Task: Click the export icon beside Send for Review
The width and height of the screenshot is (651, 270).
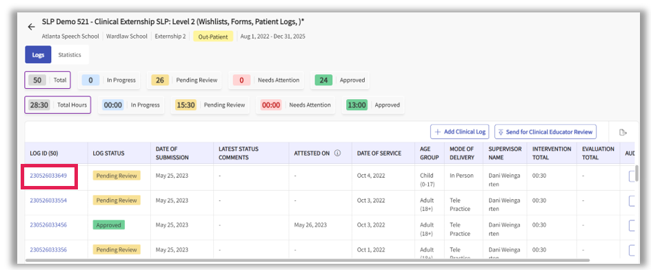Action: (622, 132)
